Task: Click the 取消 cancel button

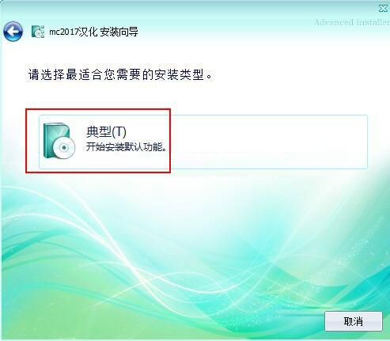Action: (354, 321)
